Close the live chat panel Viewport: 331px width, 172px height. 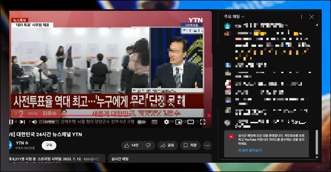pyautogui.click(x=312, y=17)
